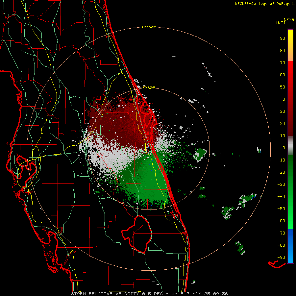296x296 pixels.
Task: Click the NEXR label above the scale
Action: click(x=289, y=20)
